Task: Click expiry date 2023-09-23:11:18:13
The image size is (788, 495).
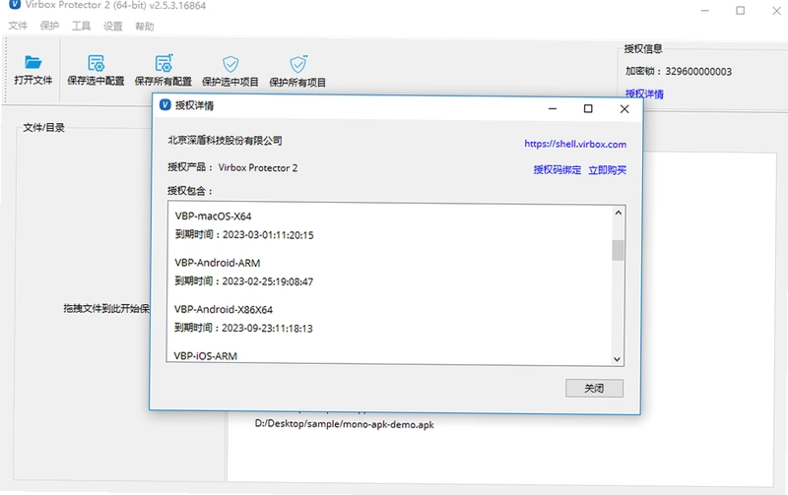Action: pos(267,329)
